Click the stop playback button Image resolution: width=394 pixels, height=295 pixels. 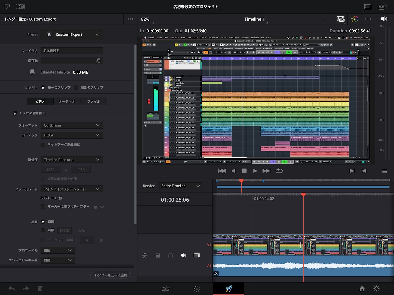point(244,171)
